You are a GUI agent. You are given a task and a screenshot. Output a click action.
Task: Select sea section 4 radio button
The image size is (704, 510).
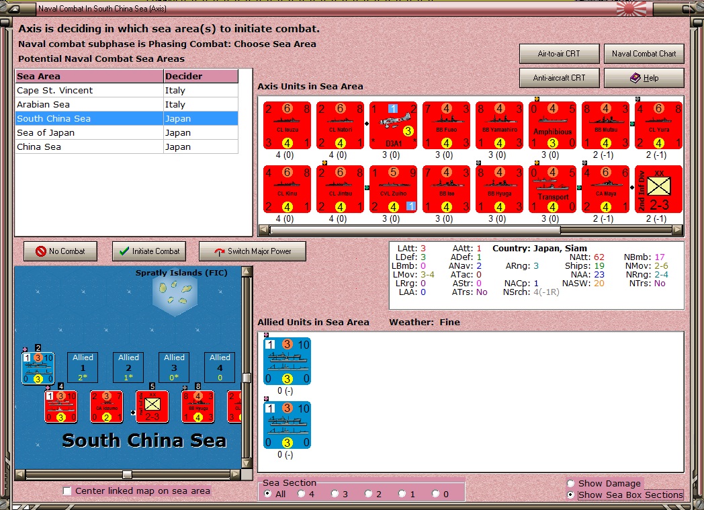[301, 494]
